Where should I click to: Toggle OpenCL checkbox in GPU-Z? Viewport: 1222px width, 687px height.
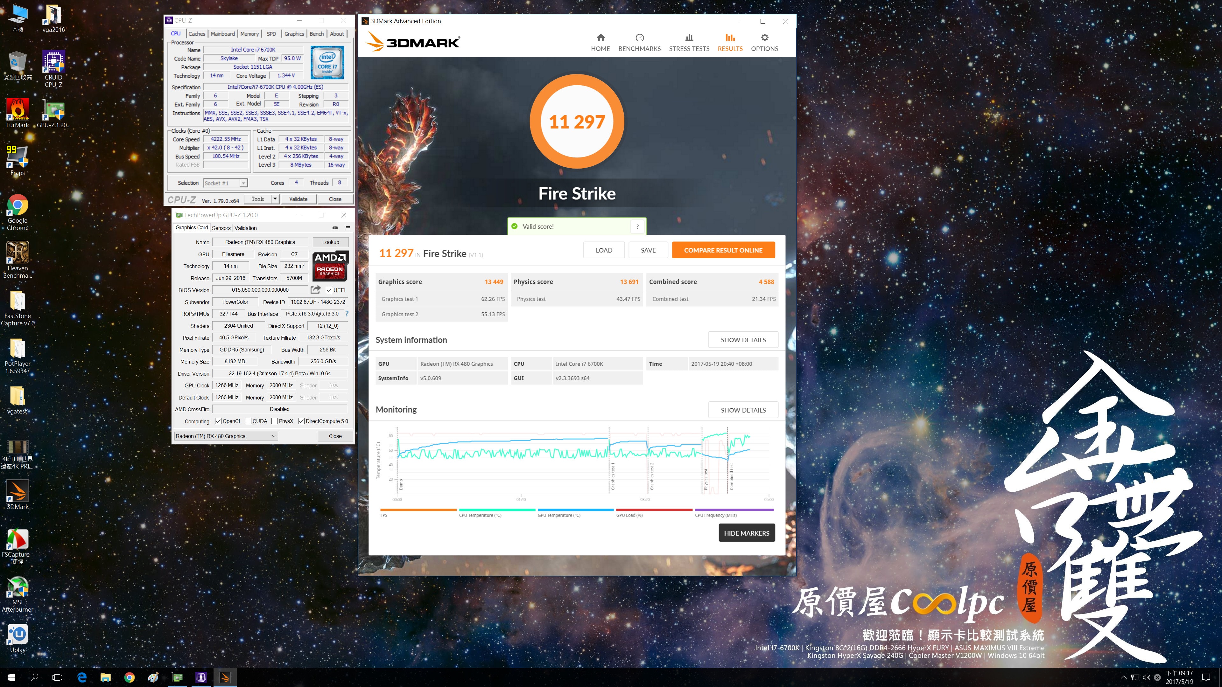point(218,421)
